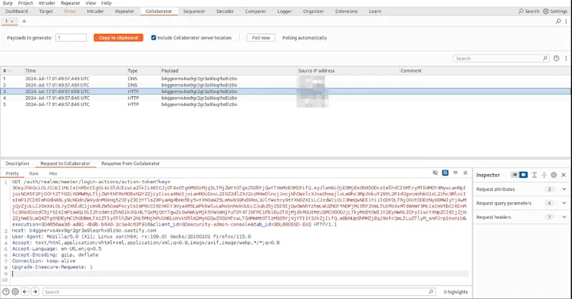Screen dimensions: 572x299
Task: Open interactions table help icon
Action: coord(556,58)
